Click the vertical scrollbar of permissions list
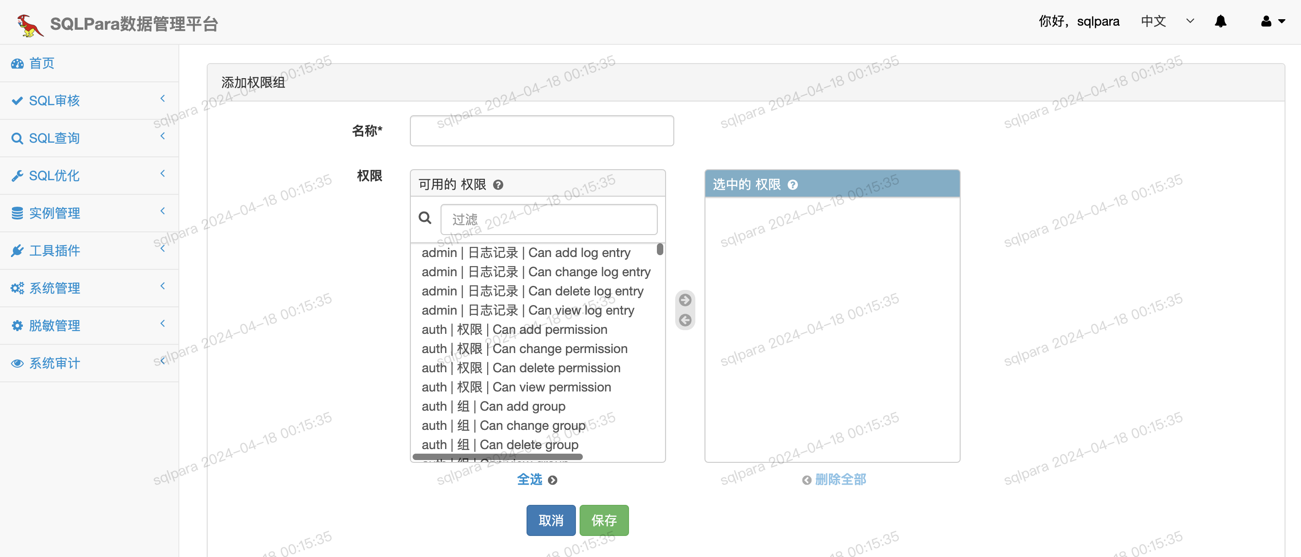Viewport: 1301px width, 557px height. click(x=660, y=250)
